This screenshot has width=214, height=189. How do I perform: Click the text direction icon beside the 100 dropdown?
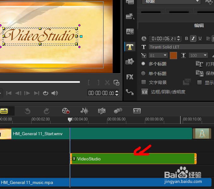pyautogui.click(x=183, y=55)
